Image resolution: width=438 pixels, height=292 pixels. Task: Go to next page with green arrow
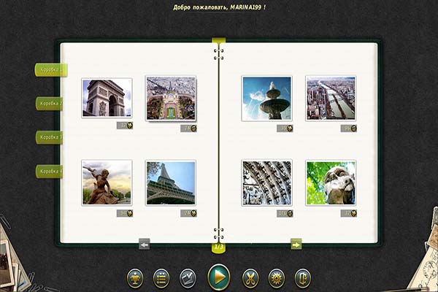[296, 245]
